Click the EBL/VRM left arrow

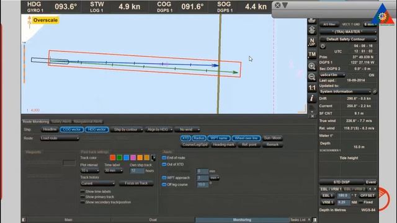coord(370,189)
